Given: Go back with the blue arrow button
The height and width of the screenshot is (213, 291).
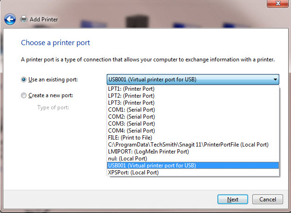Looking at the screenshot, I should [10, 19].
